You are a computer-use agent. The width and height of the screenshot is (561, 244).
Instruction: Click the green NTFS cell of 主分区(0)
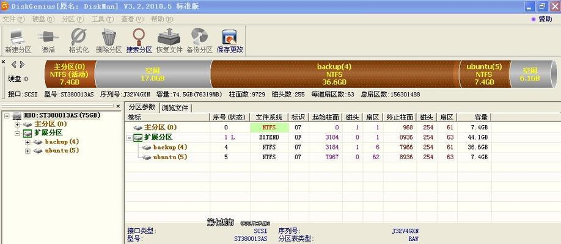pyautogui.click(x=269, y=127)
